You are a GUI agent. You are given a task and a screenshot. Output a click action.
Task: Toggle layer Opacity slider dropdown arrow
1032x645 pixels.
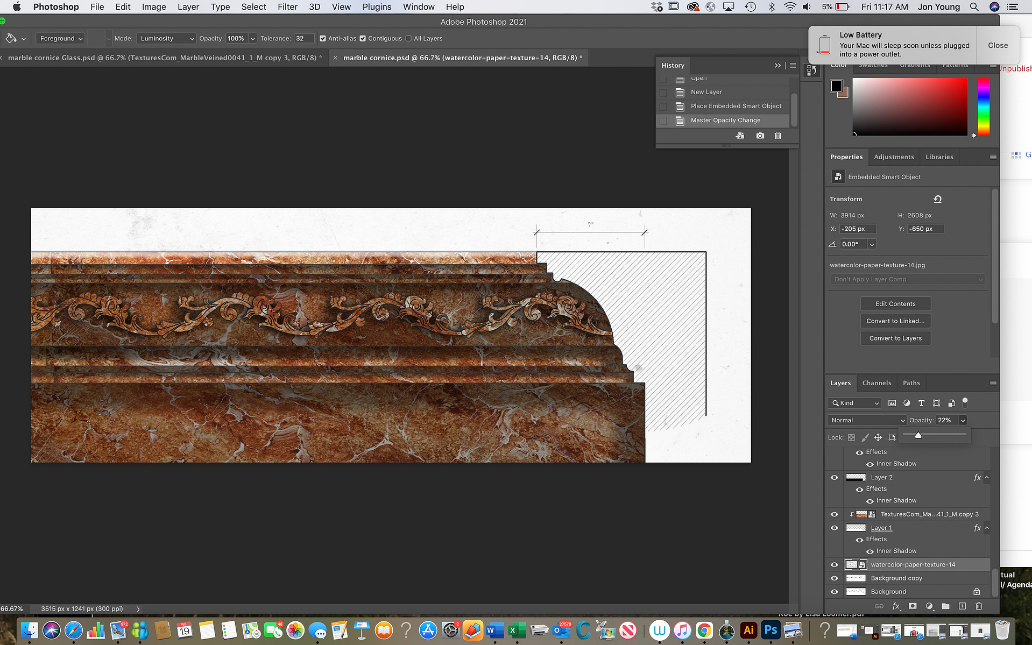(963, 420)
